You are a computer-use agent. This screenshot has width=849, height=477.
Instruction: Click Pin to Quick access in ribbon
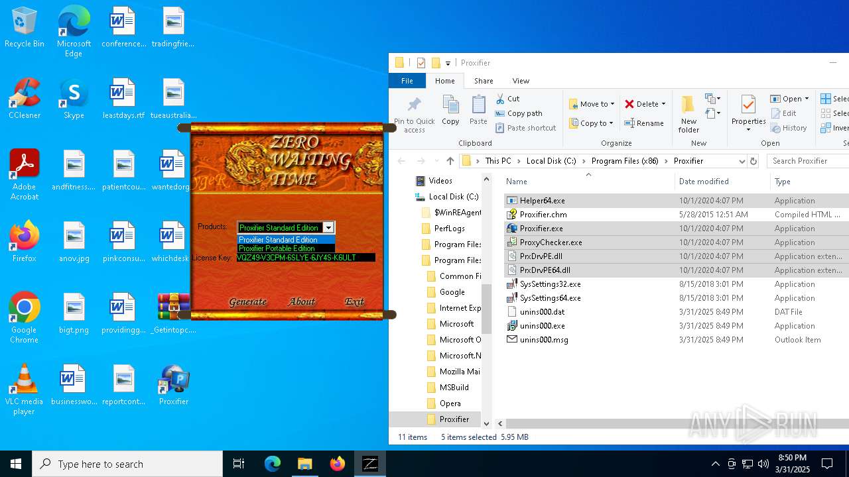point(415,114)
